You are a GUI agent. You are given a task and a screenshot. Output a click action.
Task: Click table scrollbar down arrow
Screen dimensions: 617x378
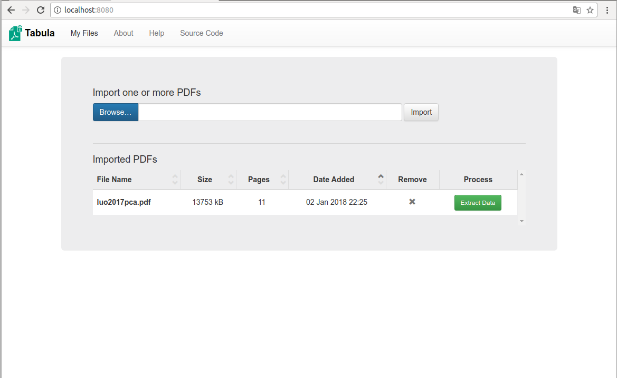pos(521,221)
